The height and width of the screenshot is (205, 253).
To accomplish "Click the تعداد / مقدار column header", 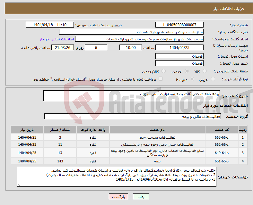I will pos(60,130).
